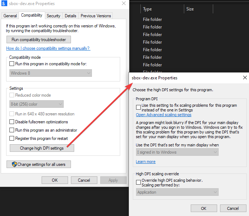Click the Learn more link
Viewport: 249px width, 216px height.
point(145,162)
